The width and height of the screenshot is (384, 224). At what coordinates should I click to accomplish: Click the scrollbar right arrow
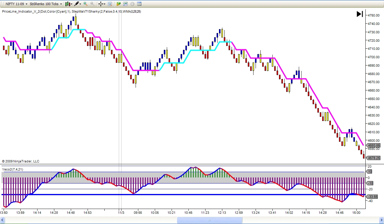click(381, 220)
